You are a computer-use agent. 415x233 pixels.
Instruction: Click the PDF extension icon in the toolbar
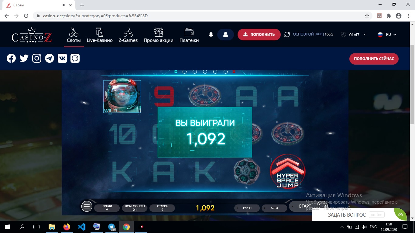point(379,16)
